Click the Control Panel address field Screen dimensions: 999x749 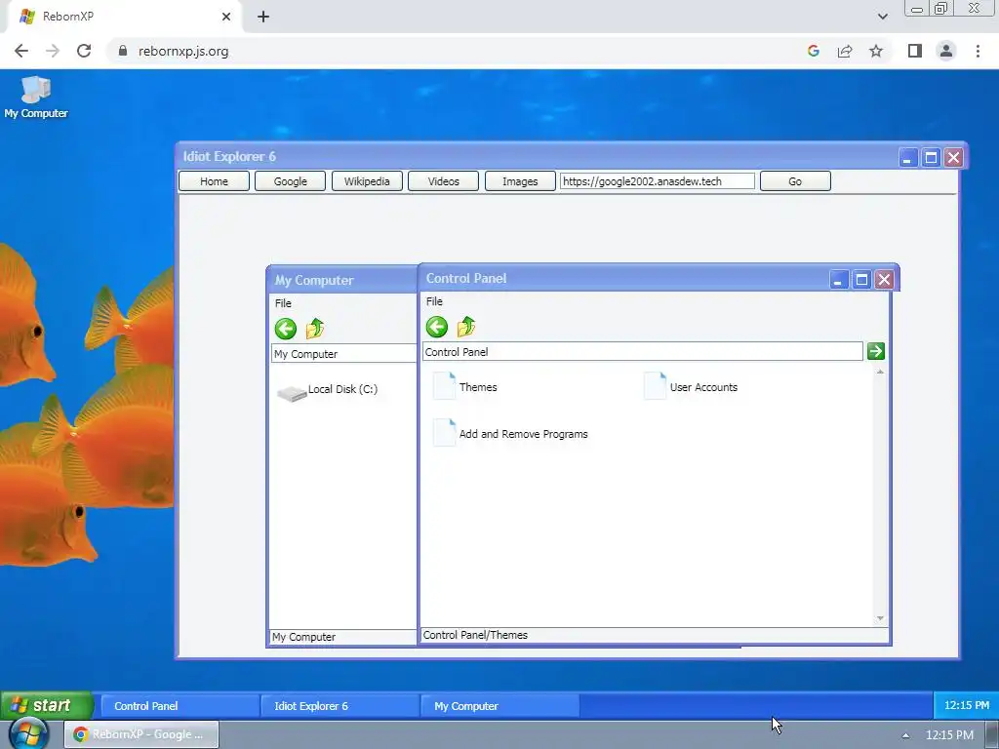pyautogui.click(x=643, y=351)
